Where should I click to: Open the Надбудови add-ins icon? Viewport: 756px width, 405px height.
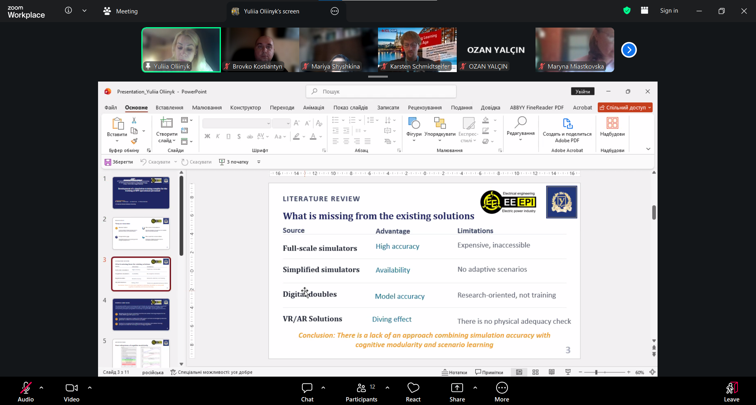tap(612, 123)
